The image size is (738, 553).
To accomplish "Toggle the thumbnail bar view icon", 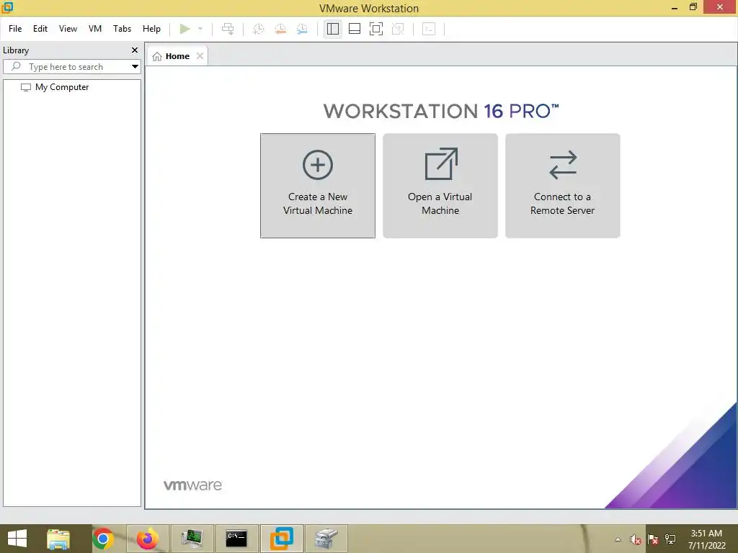I will [x=355, y=29].
